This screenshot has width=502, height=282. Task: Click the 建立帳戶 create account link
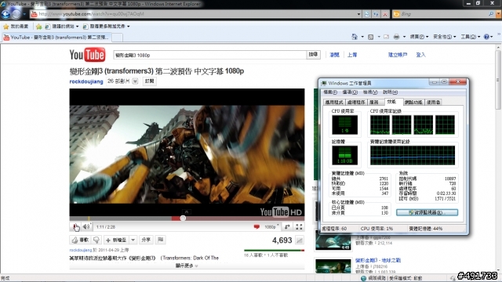(398, 55)
